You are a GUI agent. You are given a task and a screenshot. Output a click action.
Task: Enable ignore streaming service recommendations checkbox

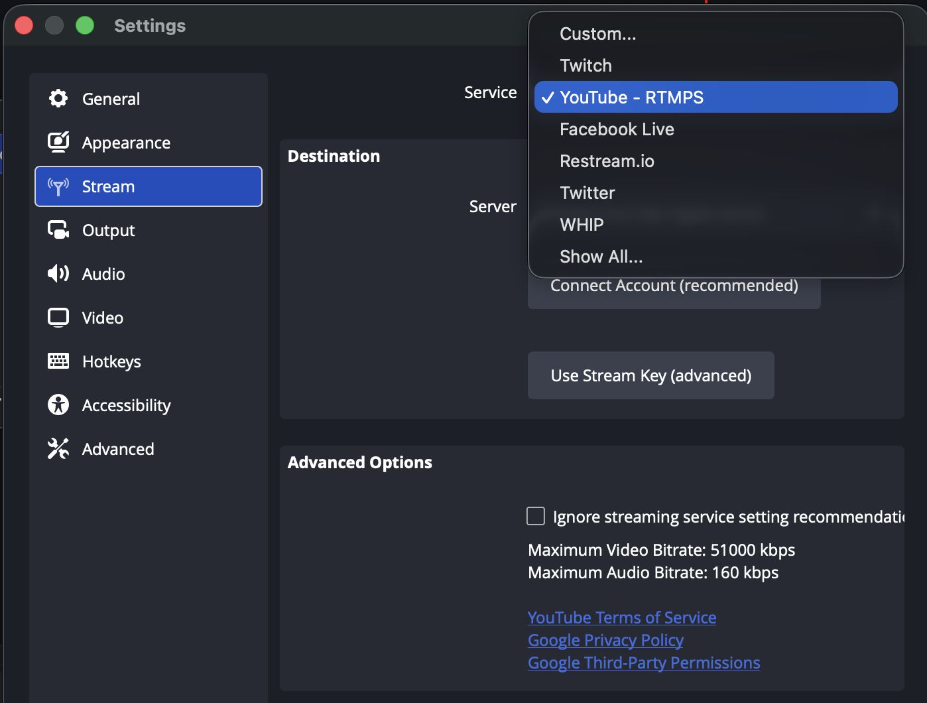[536, 516]
